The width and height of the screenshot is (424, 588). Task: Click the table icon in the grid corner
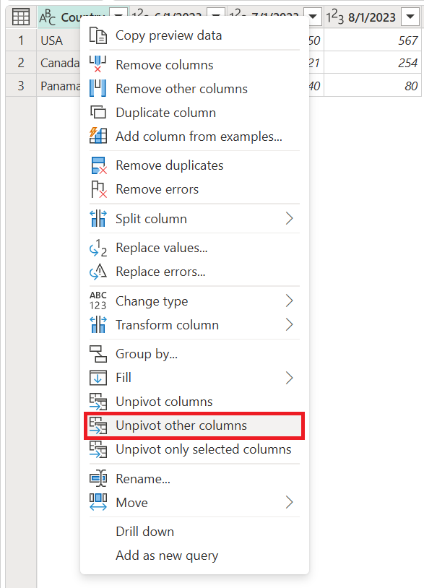pos(20,16)
